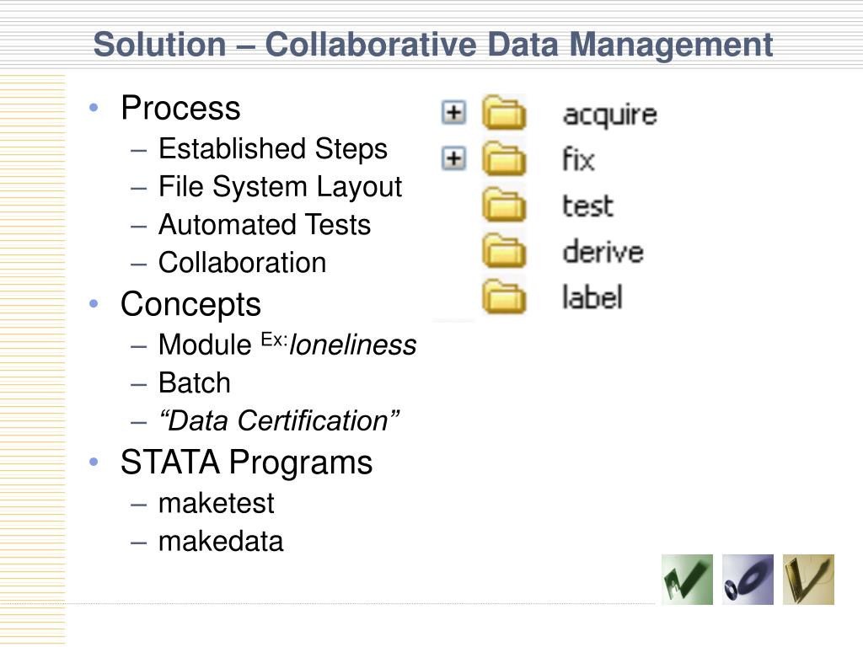This screenshot has height=647, width=863.
Task: Click the test folder icon
Action: click(504, 206)
